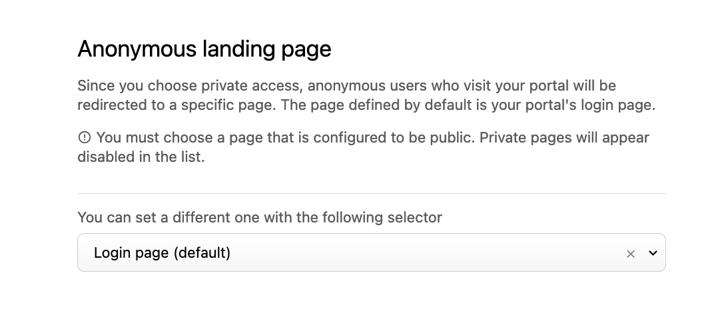This screenshot has width=726, height=333.
Task: Click the text "redirected to a specific page"
Action: tap(172, 105)
